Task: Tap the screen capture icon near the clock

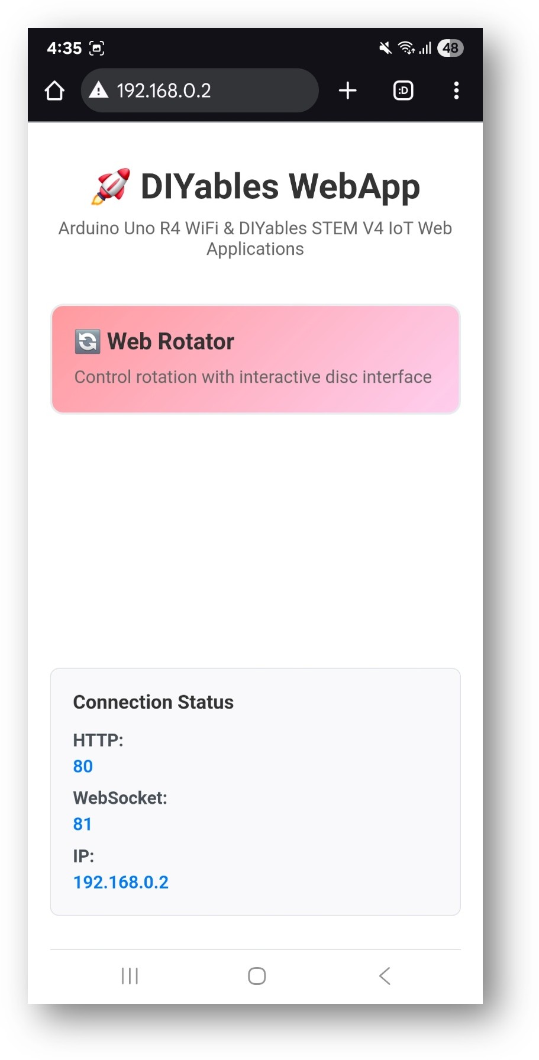Action: point(97,48)
